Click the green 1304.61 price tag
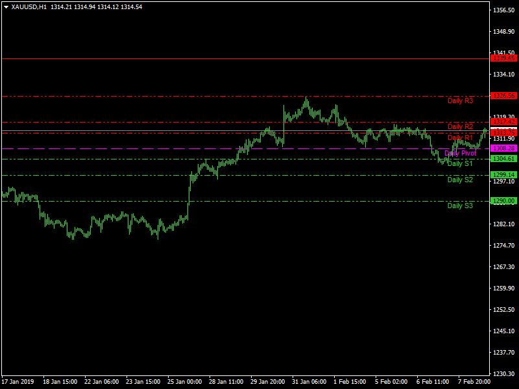This screenshot has height=389, width=519. (x=503, y=159)
